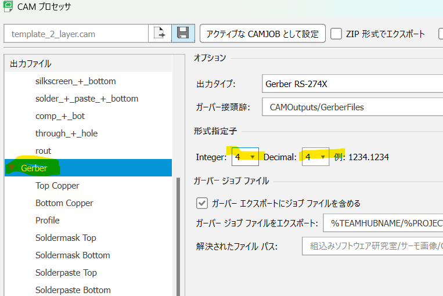Select Bottom Copper in output list
Image resolution: width=443 pixels, height=296 pixels.
pyautogui.click(x=64, y=203)
